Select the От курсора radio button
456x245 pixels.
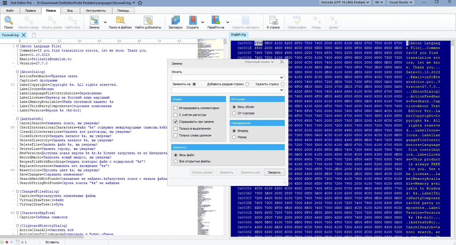(x=234, y=113)
